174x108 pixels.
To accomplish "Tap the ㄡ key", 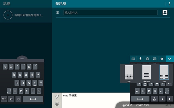I will pyautogui.click(x=155, y=91).
